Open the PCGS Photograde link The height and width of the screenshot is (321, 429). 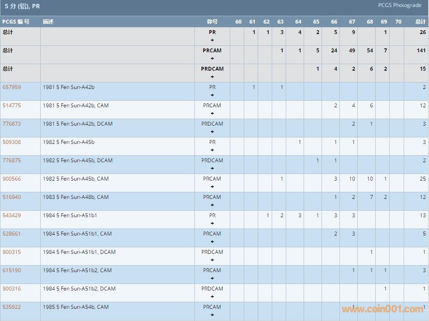[400, 5]
